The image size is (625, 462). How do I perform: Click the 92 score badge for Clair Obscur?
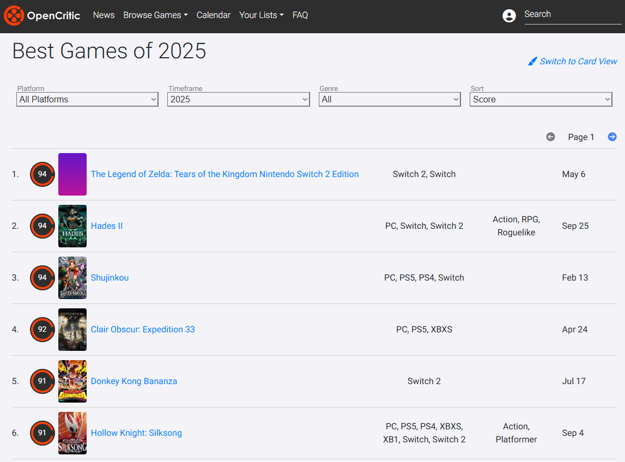[42, 330]
